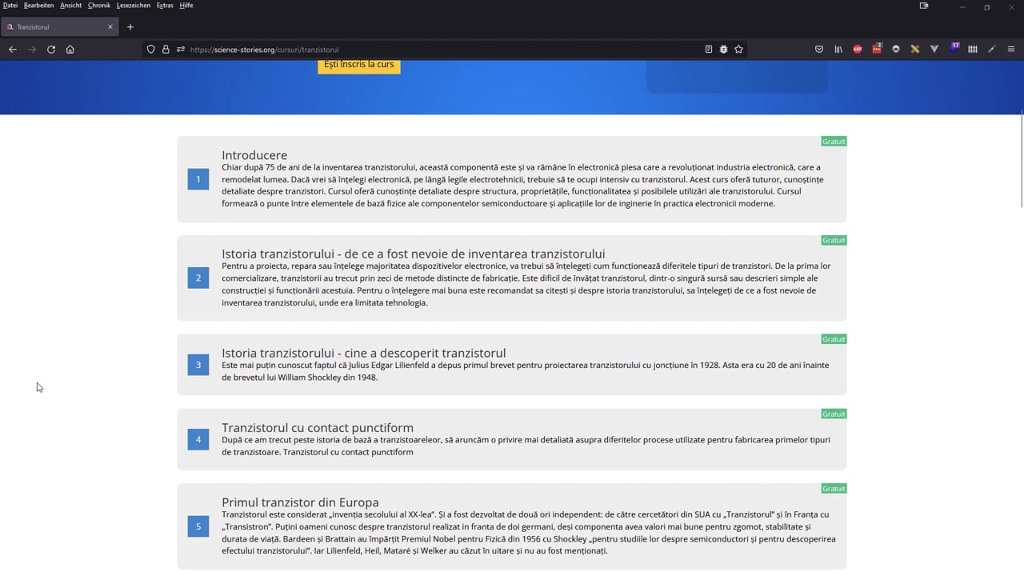Open the Extras menu
The width and height of the screenshot is (1024, 576).
point(165,6)
